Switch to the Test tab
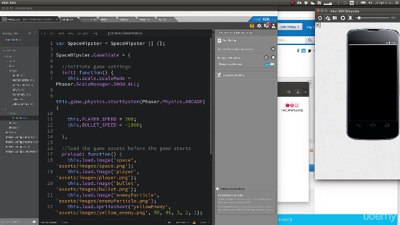The width and height of the screenshot is (400, 225). coord(104,19)
